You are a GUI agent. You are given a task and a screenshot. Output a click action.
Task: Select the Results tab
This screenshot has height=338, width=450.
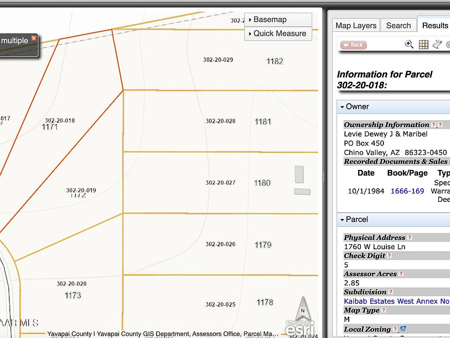435,25
